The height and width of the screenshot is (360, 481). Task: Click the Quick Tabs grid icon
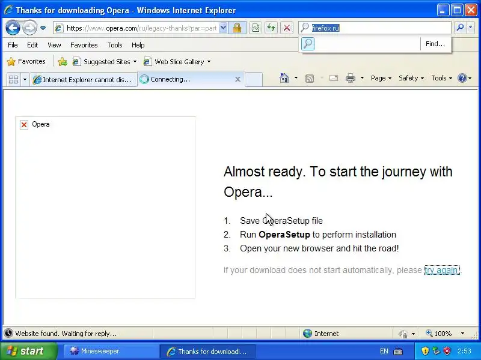click(13, 80)
